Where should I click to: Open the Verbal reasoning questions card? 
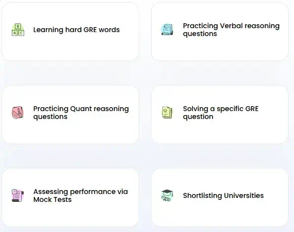(220, 32)
